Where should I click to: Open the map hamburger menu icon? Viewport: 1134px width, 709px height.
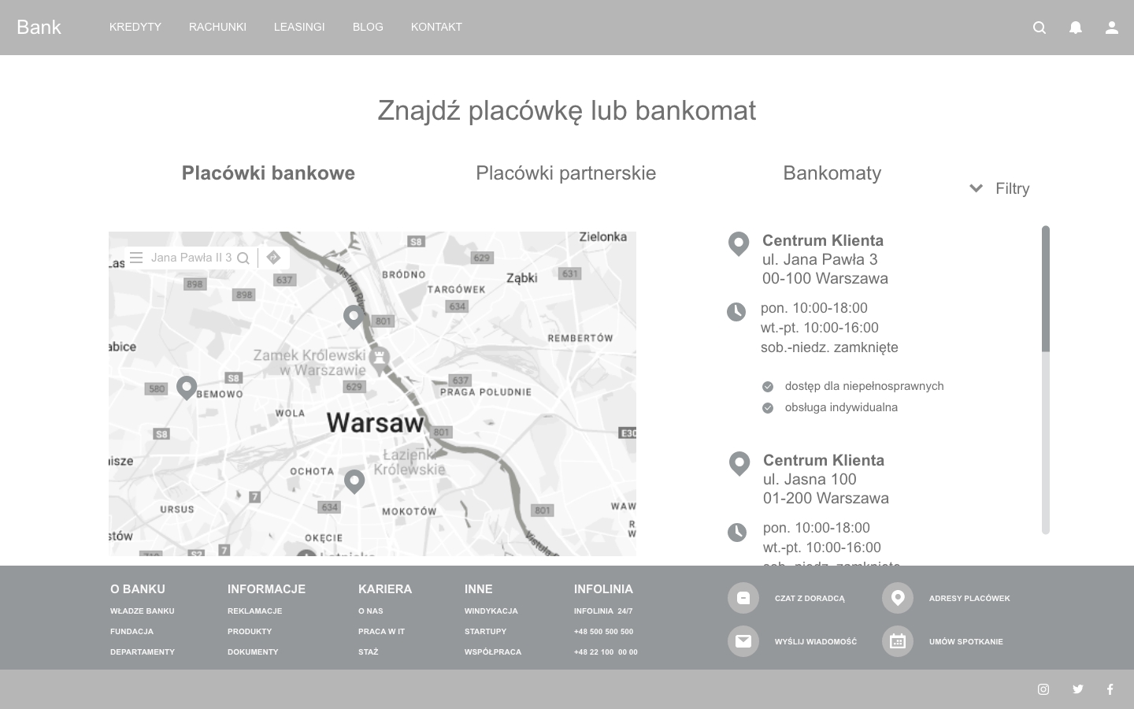[x=136, y=258]
